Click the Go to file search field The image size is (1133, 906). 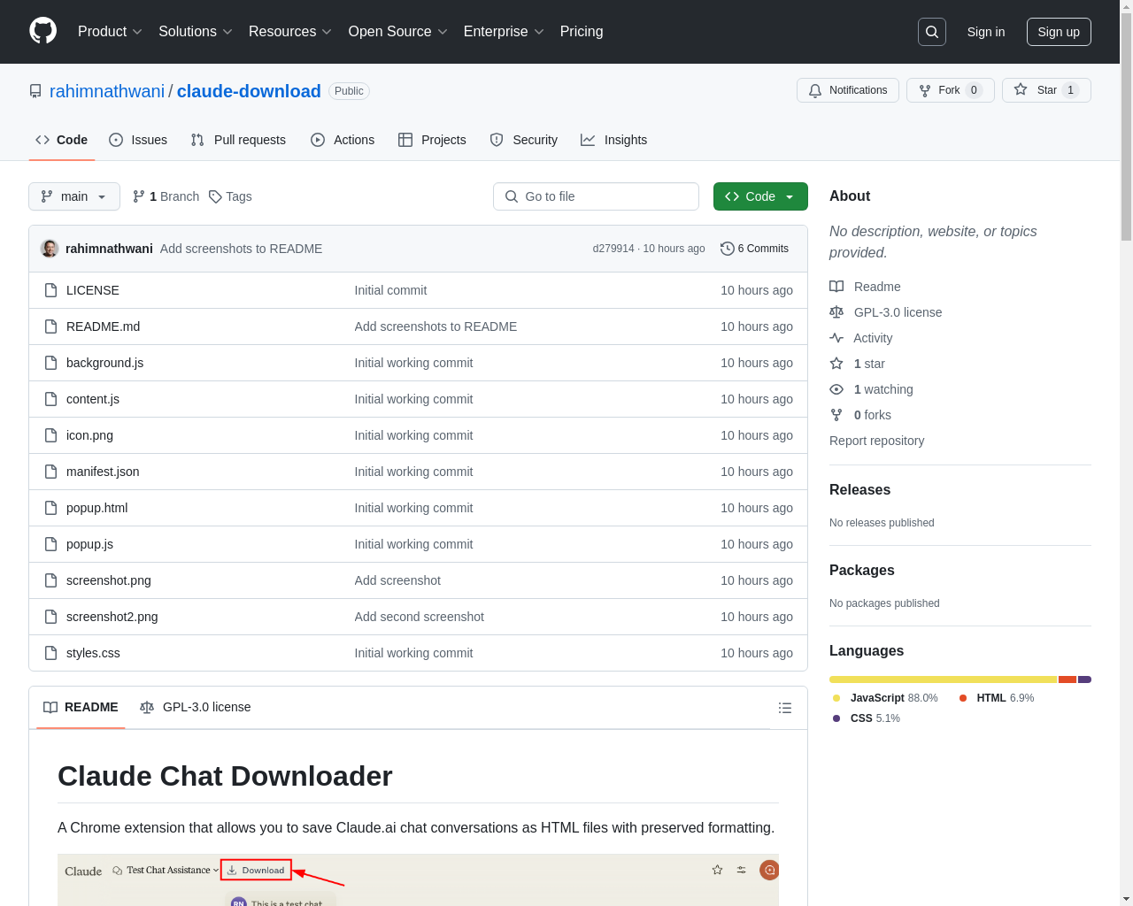(596, 196)
